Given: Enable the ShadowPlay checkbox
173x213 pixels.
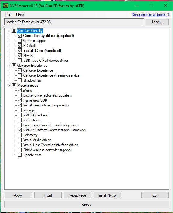Looking at the screenshot, I should tap(20, 80).
